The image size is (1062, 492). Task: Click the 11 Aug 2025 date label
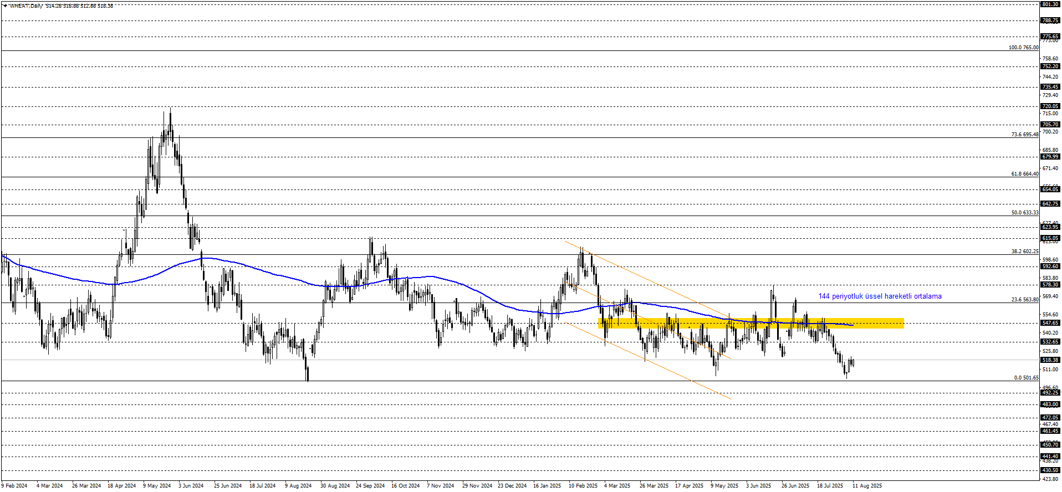(x=867, y=486)
